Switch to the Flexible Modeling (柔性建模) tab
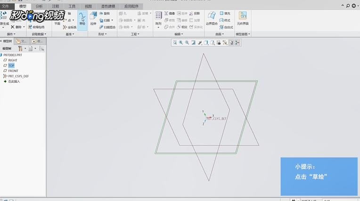The width and height of the screenshot is (360, 201). tap(108, 6)
